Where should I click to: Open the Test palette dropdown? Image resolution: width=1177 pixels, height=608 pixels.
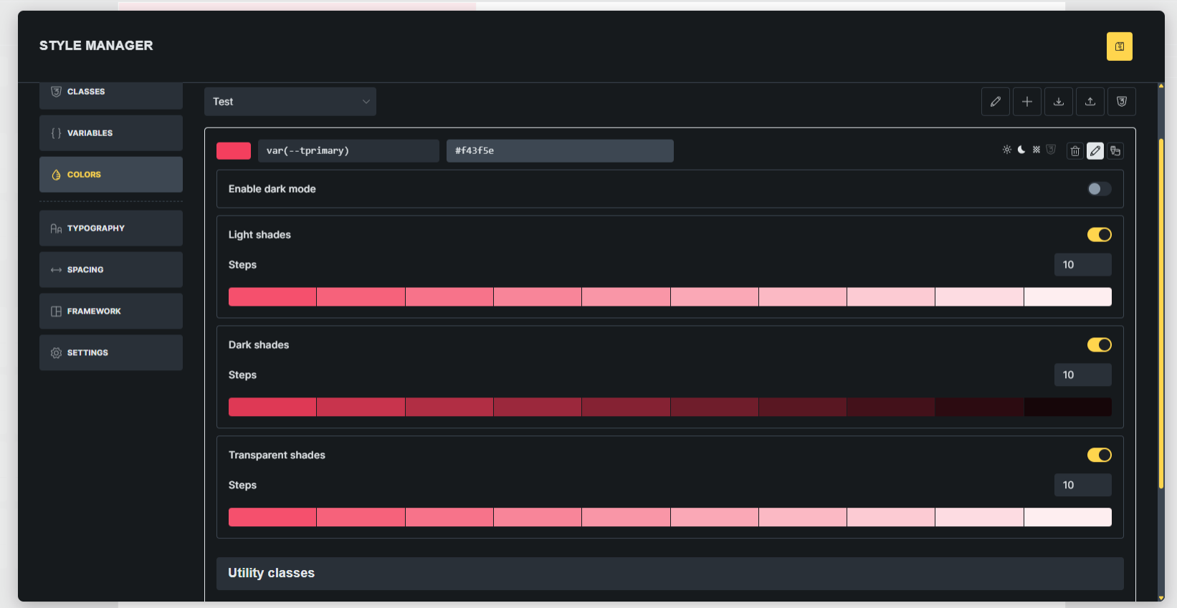[290, 102]
